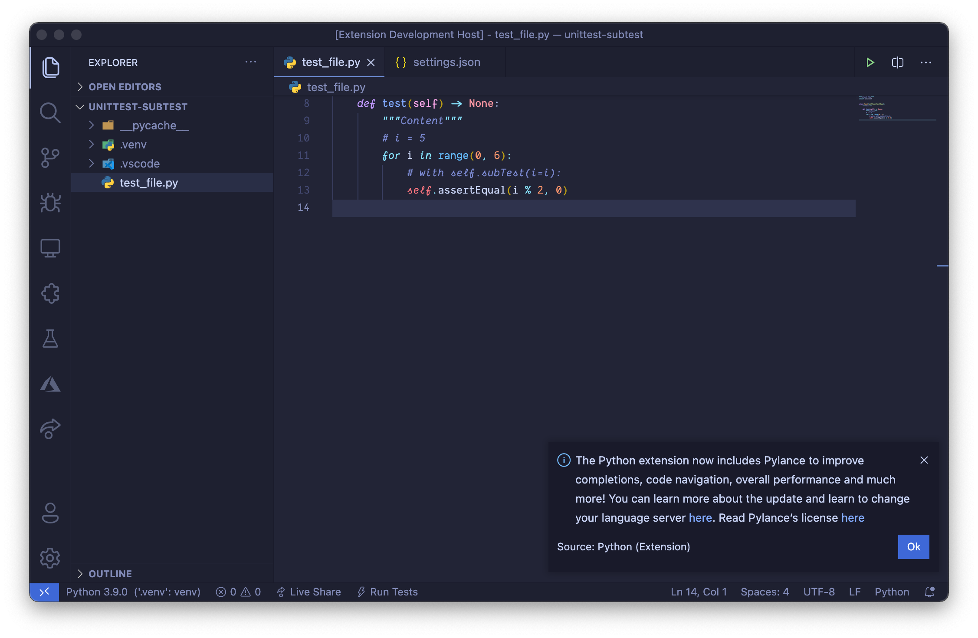Viewport: 978px width, 638px height.
Task: Click the for i in range line
Action: point(447,155)
